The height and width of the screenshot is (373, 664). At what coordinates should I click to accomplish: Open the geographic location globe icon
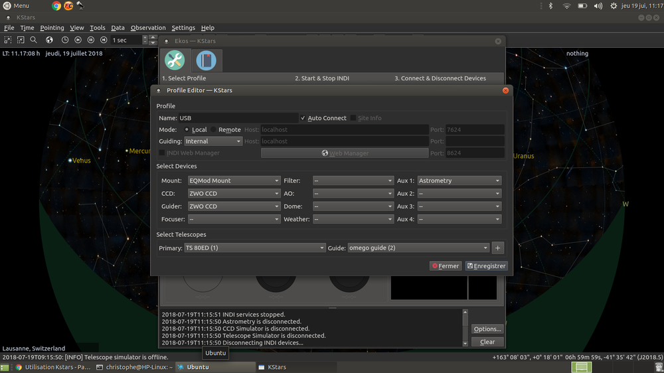pyautogui.click(x=50, y=40)
